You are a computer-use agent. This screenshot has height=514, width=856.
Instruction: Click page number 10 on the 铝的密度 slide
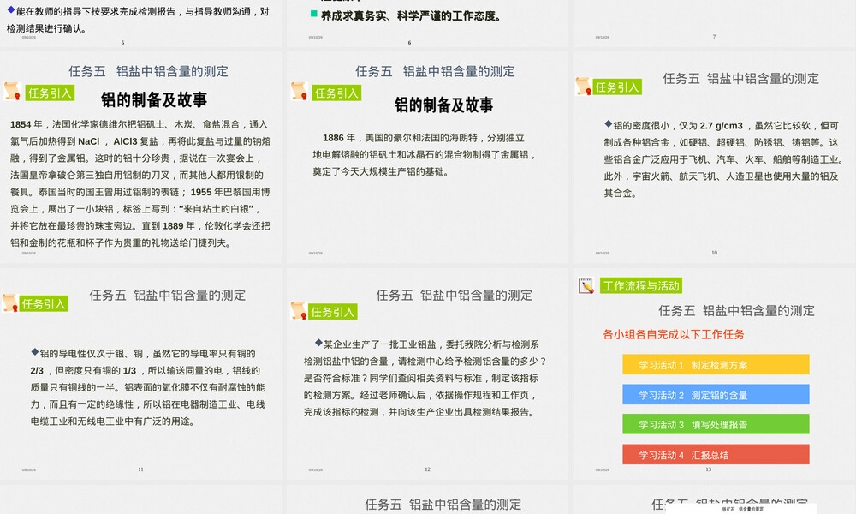click(714, 253)
